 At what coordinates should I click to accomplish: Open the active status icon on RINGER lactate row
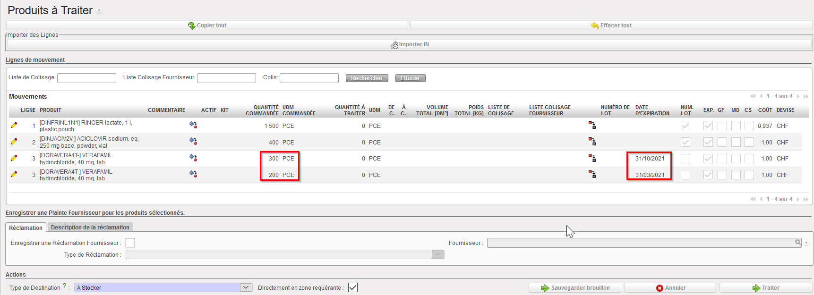(x=193, y=125)
